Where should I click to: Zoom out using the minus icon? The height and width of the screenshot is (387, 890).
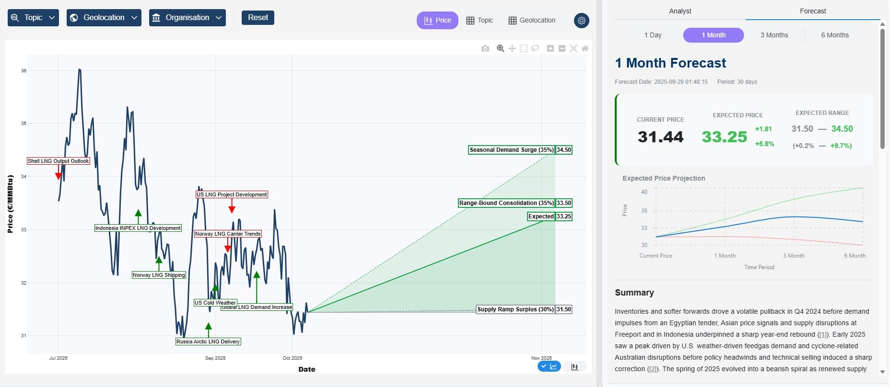[562, 48]
